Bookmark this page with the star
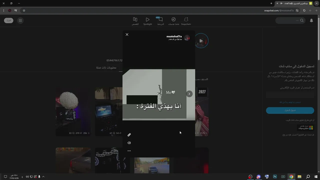320x180 pixels. click(x=24, y=10)
